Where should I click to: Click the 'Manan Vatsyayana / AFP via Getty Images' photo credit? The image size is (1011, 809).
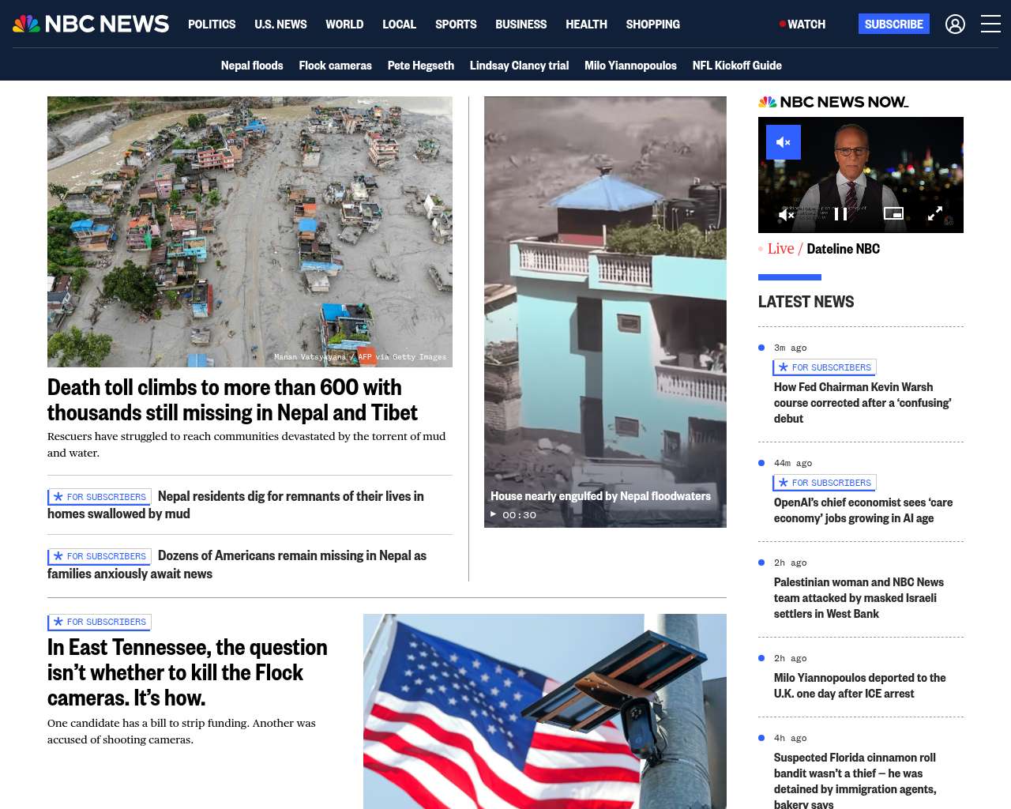click(360, 357)
